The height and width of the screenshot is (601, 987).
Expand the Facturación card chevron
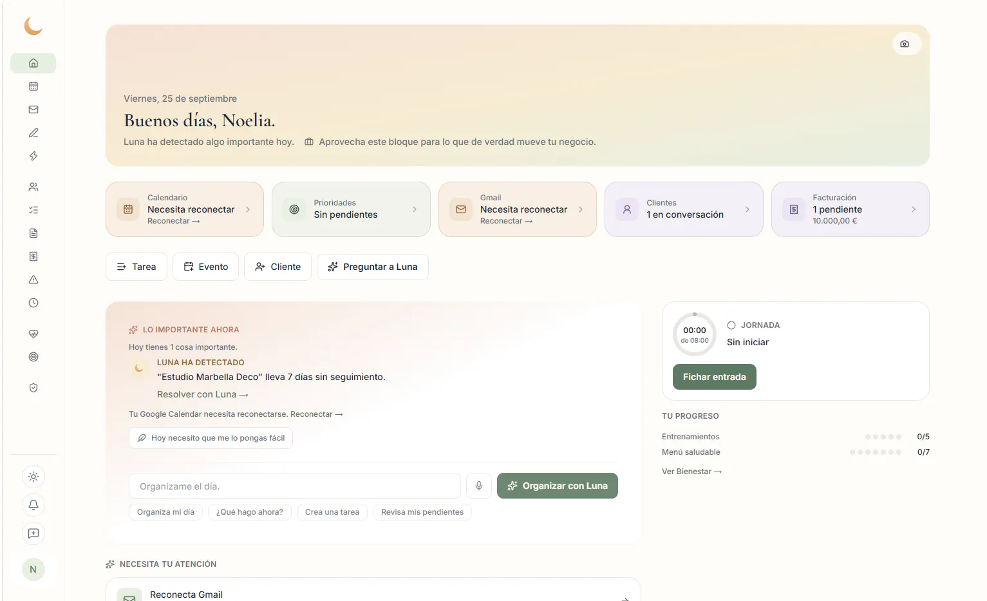tap(914, 209)
